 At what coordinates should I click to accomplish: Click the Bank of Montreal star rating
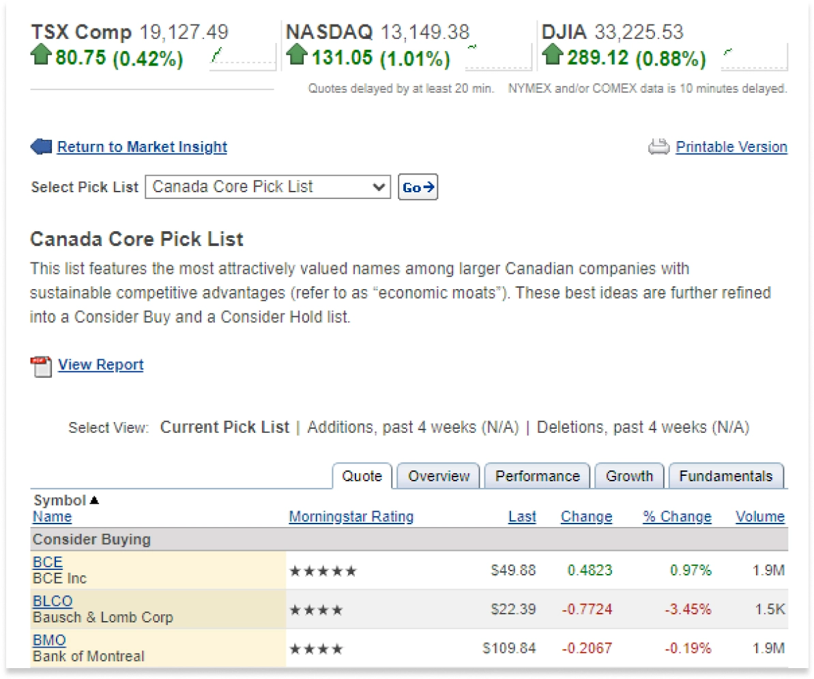click(316, 649)
